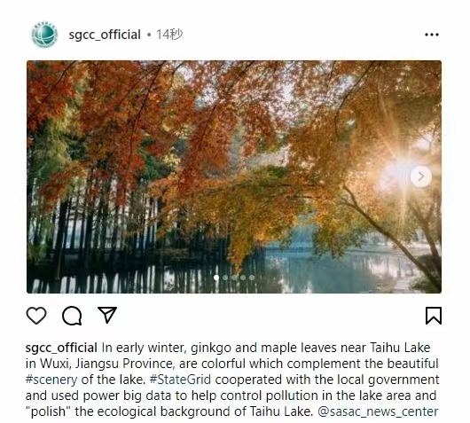Screen dimensions: 470x423
Task: Select the fourth carousel dot indicator
Action: click(x=243, y=278)
